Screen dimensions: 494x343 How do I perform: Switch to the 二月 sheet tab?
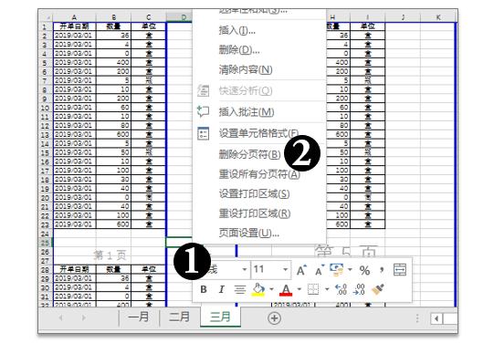179,317
